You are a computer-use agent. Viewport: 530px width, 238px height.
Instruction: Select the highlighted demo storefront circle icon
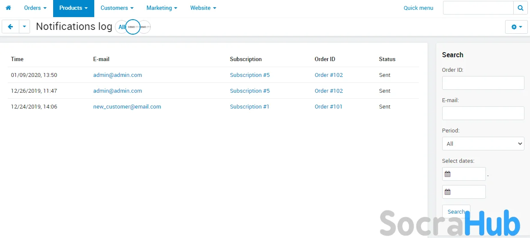(133, 27)
